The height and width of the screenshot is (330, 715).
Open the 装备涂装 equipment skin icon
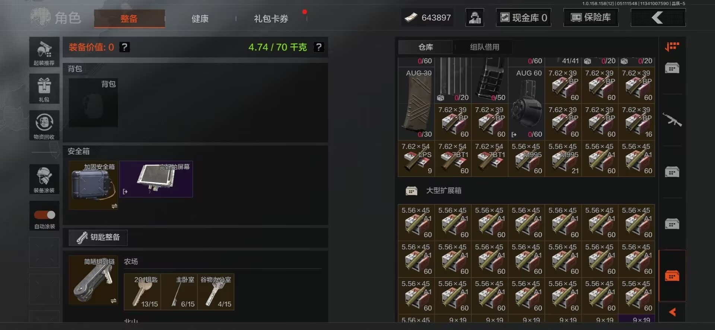coord(44,179)
